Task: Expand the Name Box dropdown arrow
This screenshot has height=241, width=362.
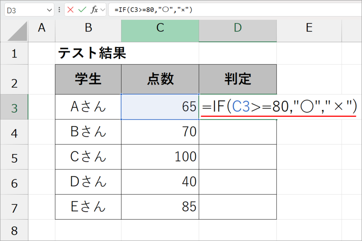Action: (49, 10)
